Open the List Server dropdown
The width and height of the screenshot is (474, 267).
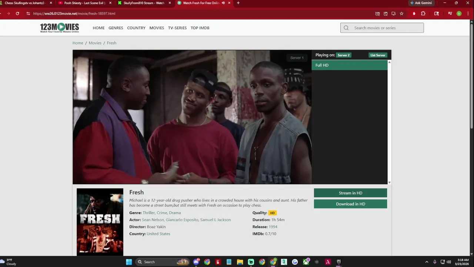(378, 55)
